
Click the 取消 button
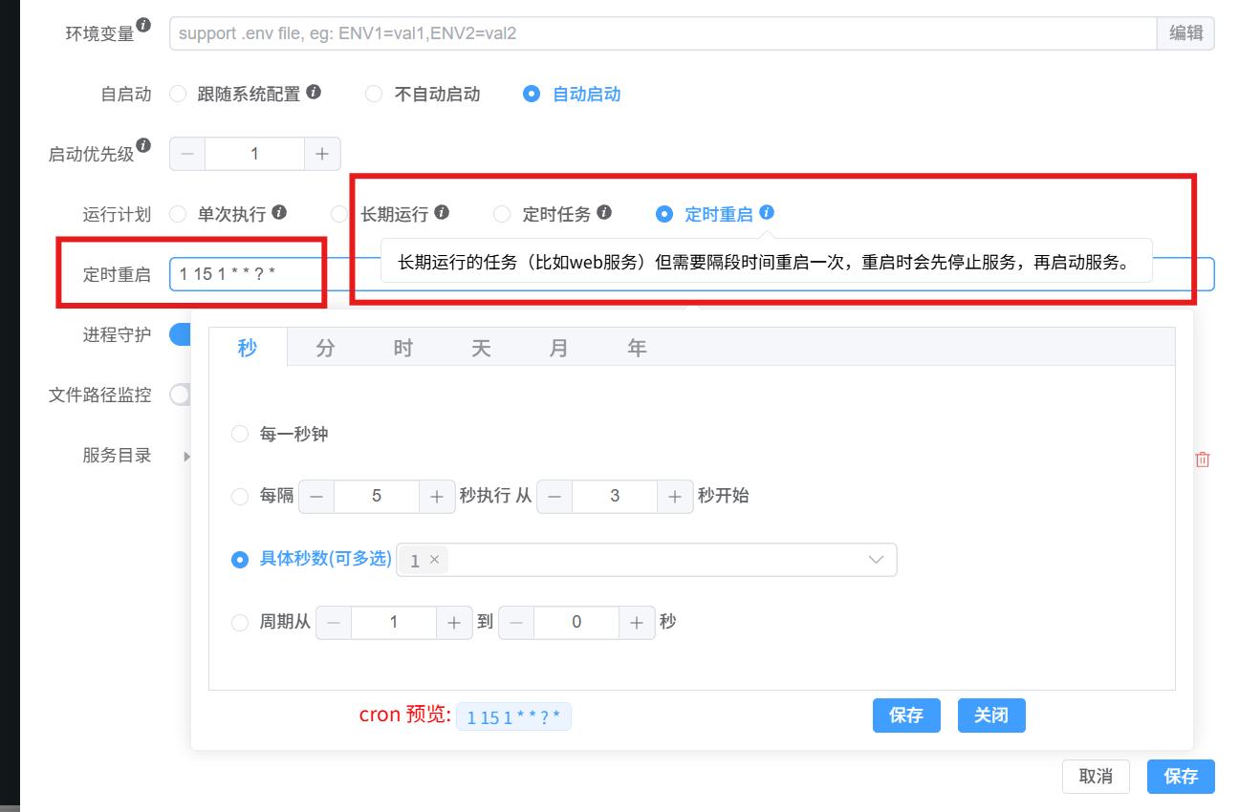pos(1096,777)
